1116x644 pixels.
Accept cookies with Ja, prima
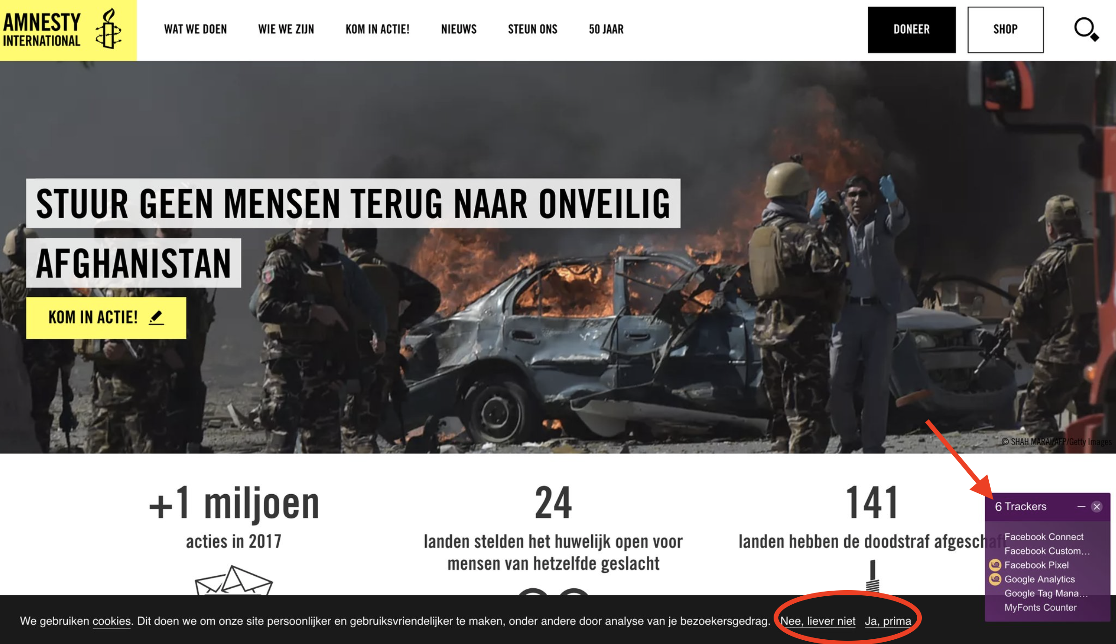(888, 621)
